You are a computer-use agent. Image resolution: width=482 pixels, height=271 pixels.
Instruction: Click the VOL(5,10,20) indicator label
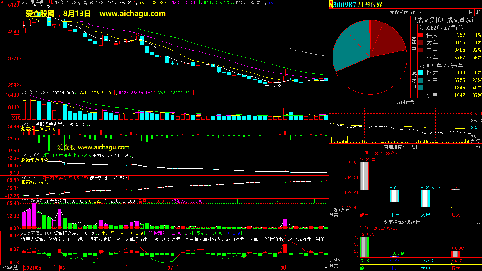[35, 93]
